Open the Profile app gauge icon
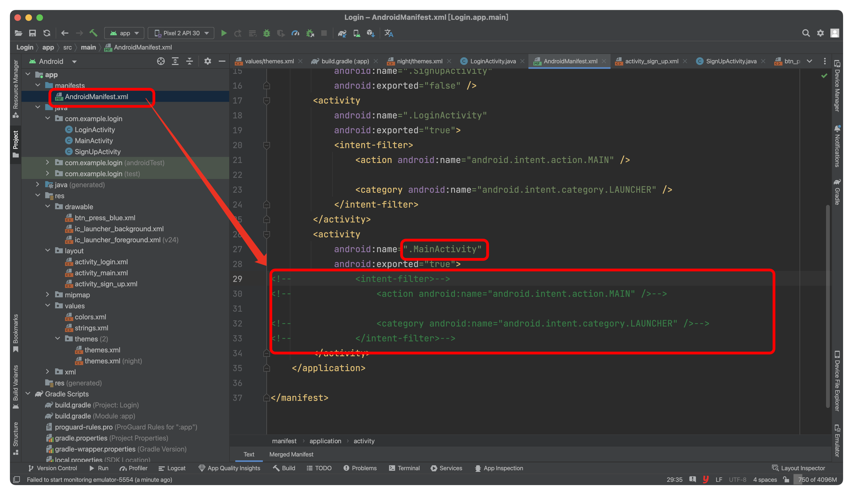The image size is (853, 495). 295,33
